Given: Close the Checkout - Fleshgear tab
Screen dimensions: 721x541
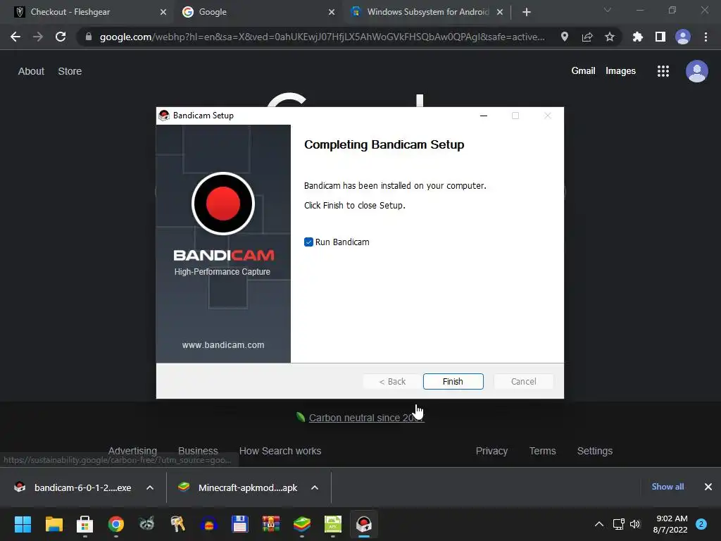Looking at the screenshot, I should [x=163, y=12].
